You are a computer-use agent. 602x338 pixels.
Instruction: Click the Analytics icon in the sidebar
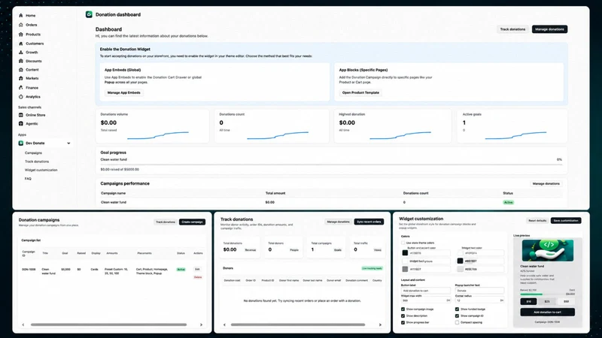pyautogui.click(x=21, y=97)
